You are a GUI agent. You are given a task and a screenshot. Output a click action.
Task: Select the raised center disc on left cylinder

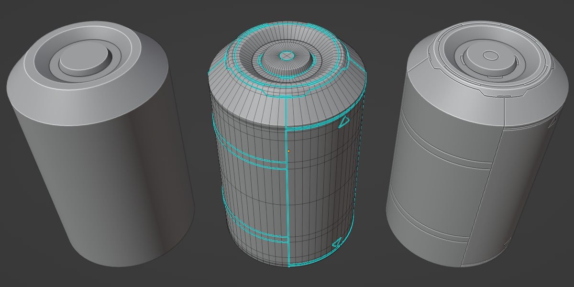(83, 61)
